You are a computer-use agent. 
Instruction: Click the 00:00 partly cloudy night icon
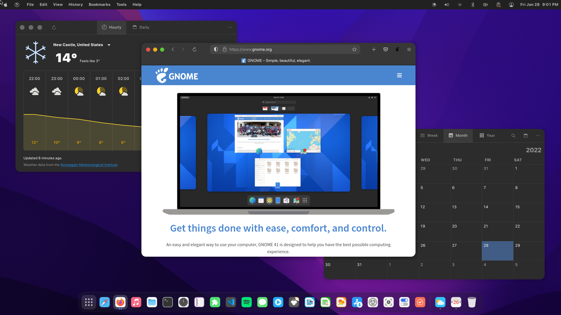[x=79, y=92]
